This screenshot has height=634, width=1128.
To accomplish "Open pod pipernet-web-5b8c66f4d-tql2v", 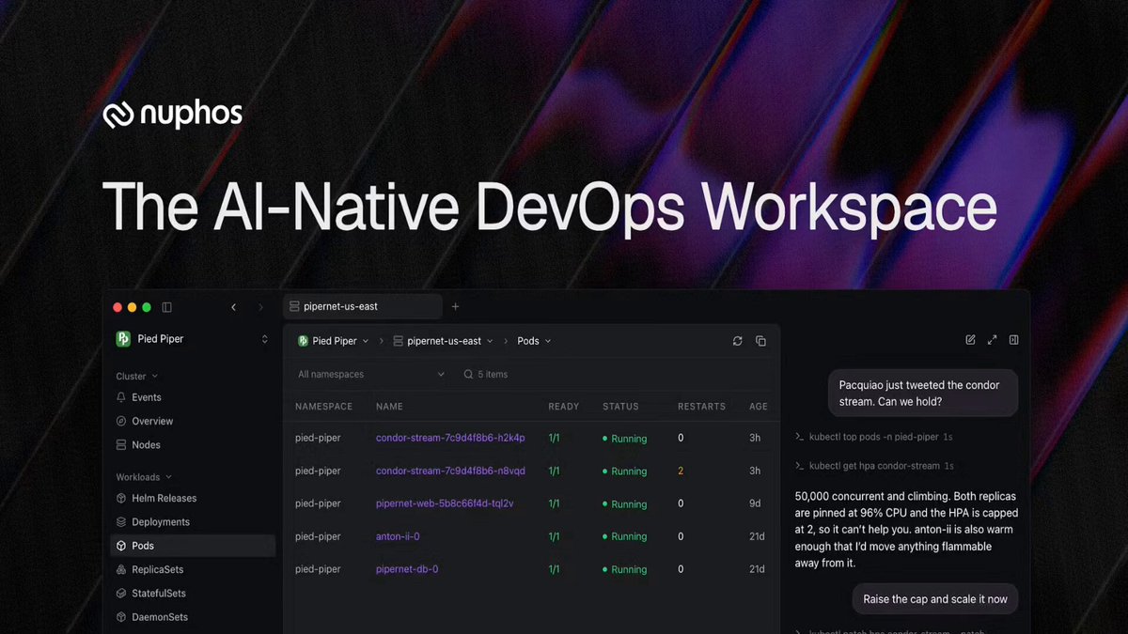I will pyautogui.click(x=445, y=503).
